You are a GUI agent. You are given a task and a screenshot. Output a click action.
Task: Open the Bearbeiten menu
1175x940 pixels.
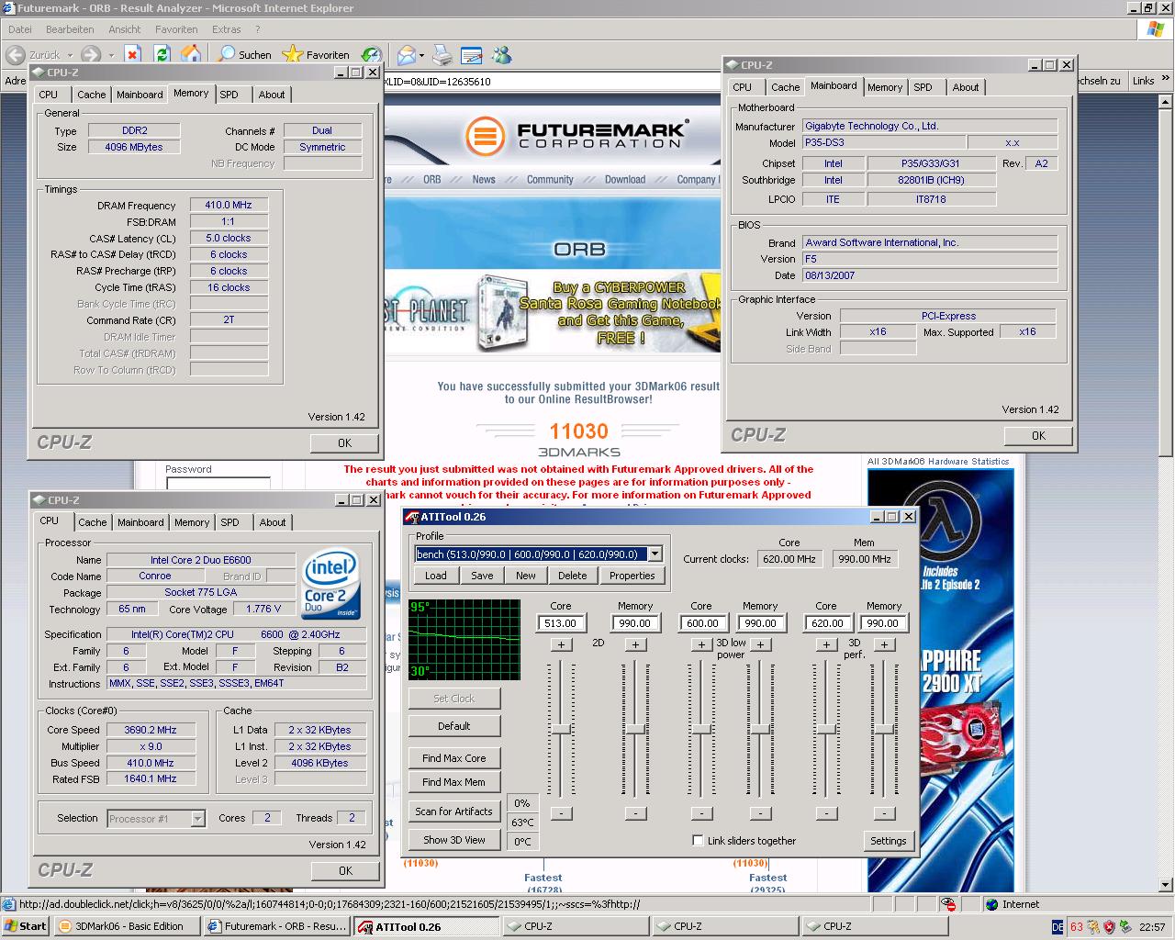coord(70,29)
